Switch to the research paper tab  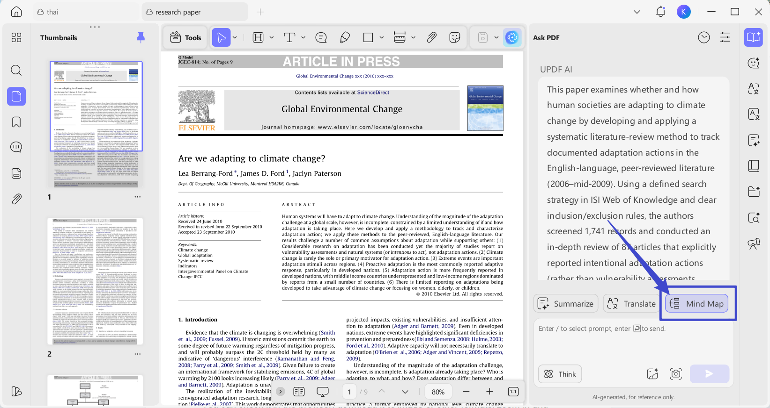(195, 12)
